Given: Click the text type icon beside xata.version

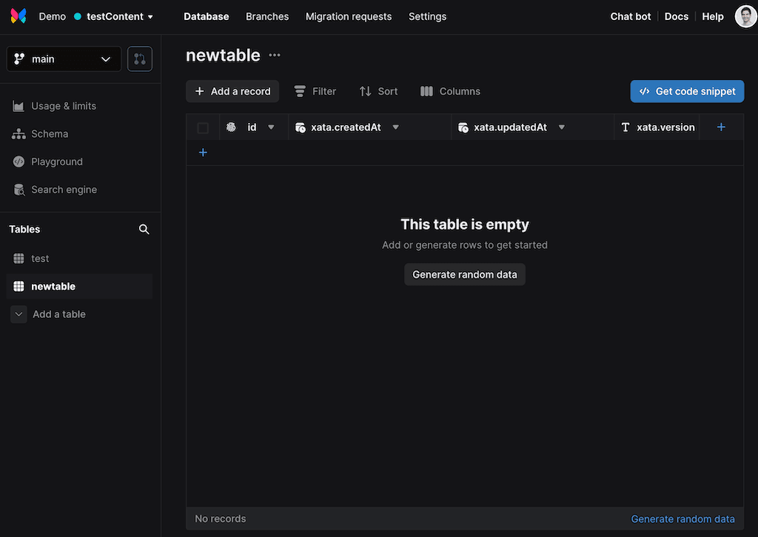Looking at the screenshot, I should 625,127.
